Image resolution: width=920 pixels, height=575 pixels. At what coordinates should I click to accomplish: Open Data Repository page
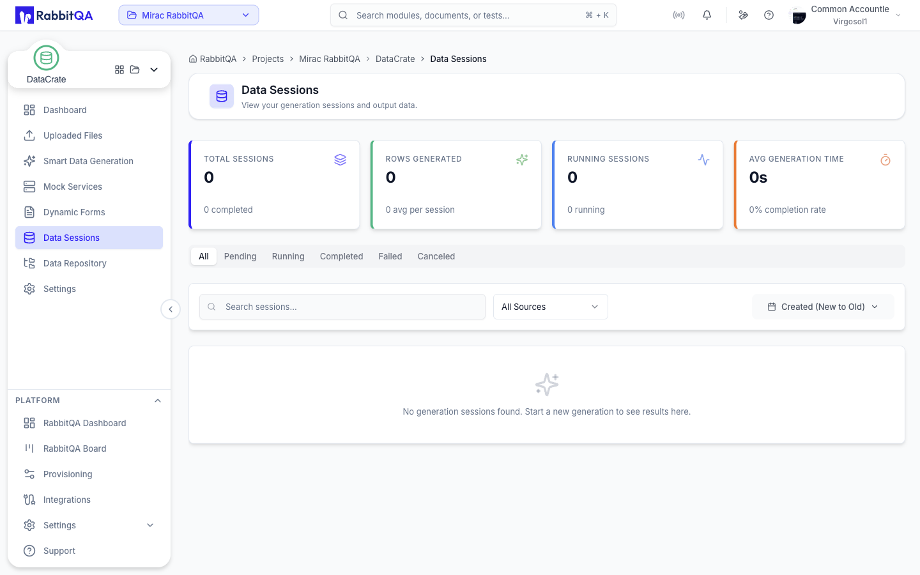pyautogui.click(x=89, y=263)
